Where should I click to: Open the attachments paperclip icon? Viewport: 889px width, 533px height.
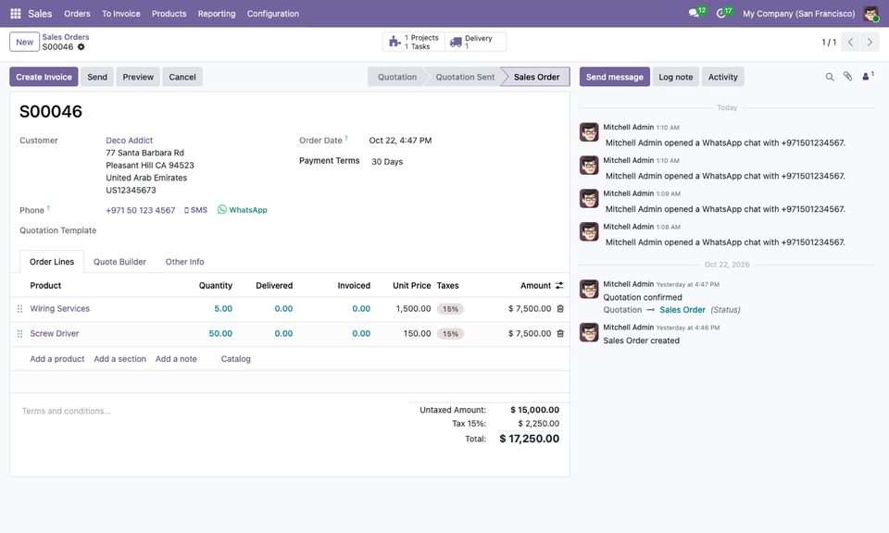coord(847,77)
